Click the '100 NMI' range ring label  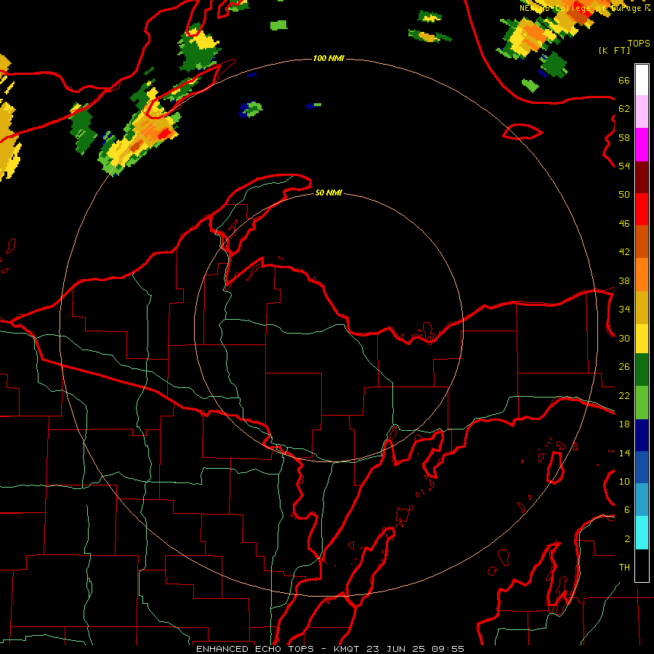328,58
